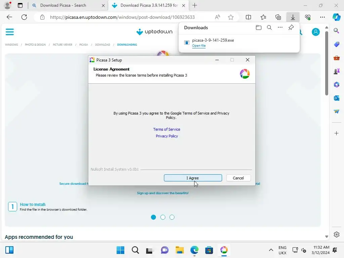Click the Uptodown logo
344x258 pixels.
(155, 32)
